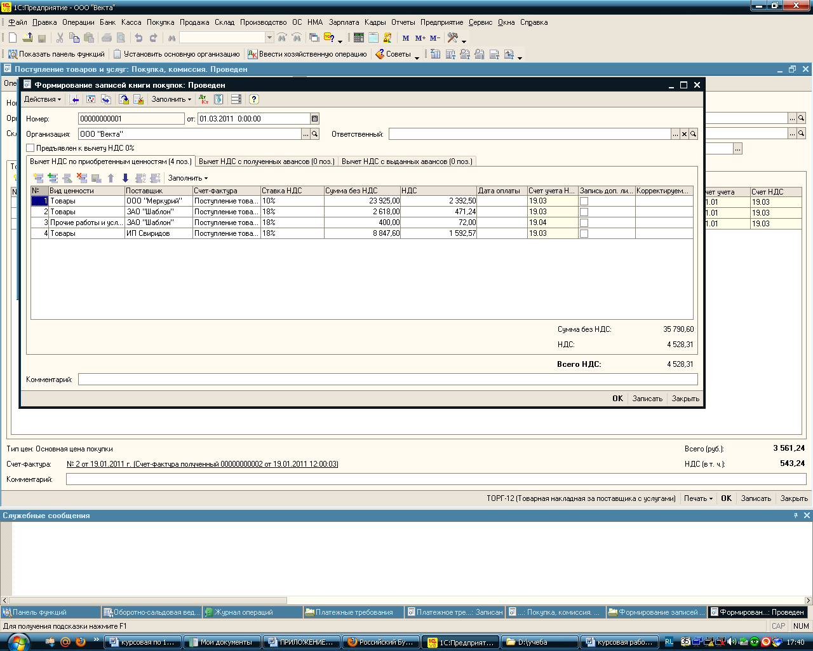Move row up with gray arrow
The image size is (813, 651).
[111, 178]
